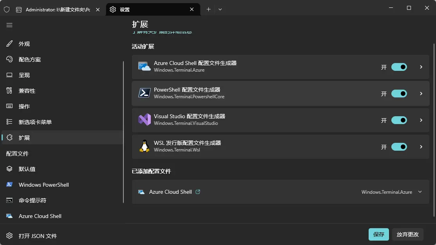Open Visual Studio extension details chevron
Screen dimensions: 436x245
coord(421,120)
